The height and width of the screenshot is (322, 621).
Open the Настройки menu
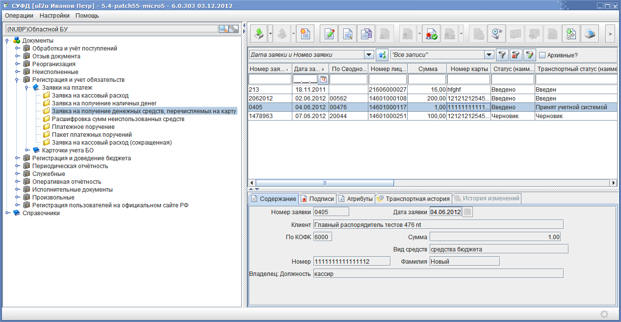[x=54, y=16]
